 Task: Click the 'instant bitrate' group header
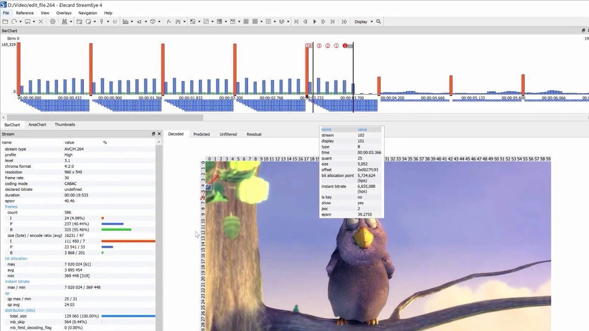point(17,281)
